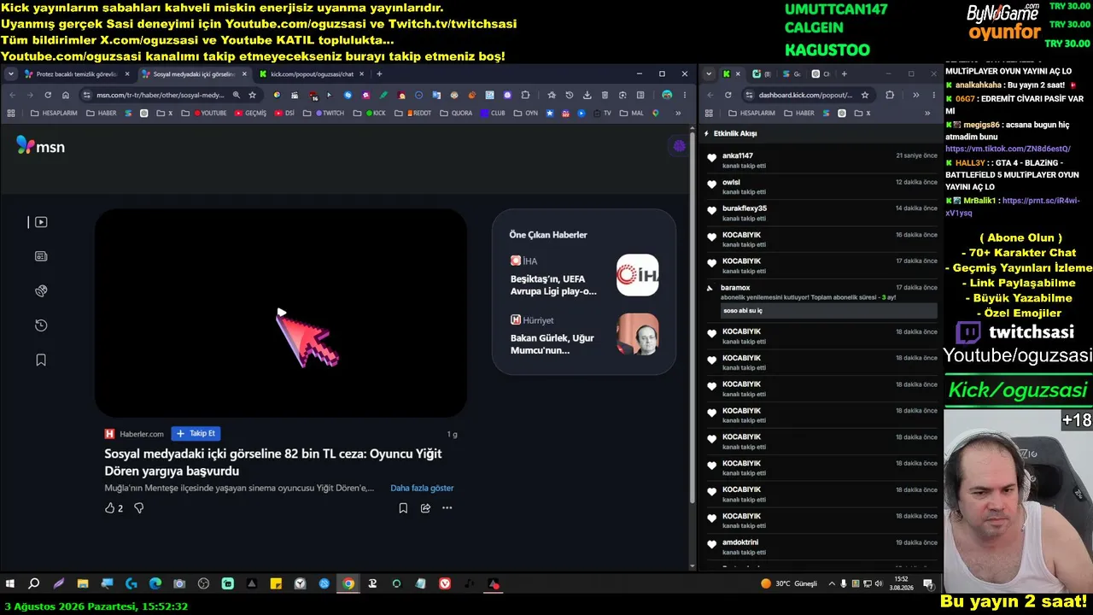Open the taskbar notification center

point(928,584)
